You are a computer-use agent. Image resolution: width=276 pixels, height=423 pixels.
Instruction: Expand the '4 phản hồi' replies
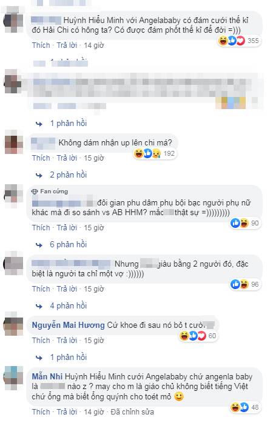[69, 305]
